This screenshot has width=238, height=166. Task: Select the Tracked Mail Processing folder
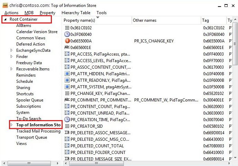tap(38, 131)
